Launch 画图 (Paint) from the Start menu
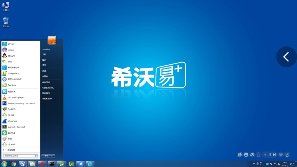This screenshot has width=297, height=167. click(21, 139)
